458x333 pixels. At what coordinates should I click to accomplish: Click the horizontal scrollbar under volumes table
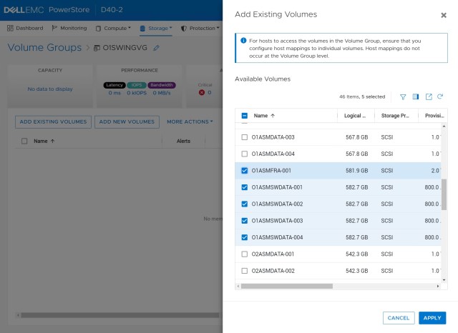pos(286,286)
